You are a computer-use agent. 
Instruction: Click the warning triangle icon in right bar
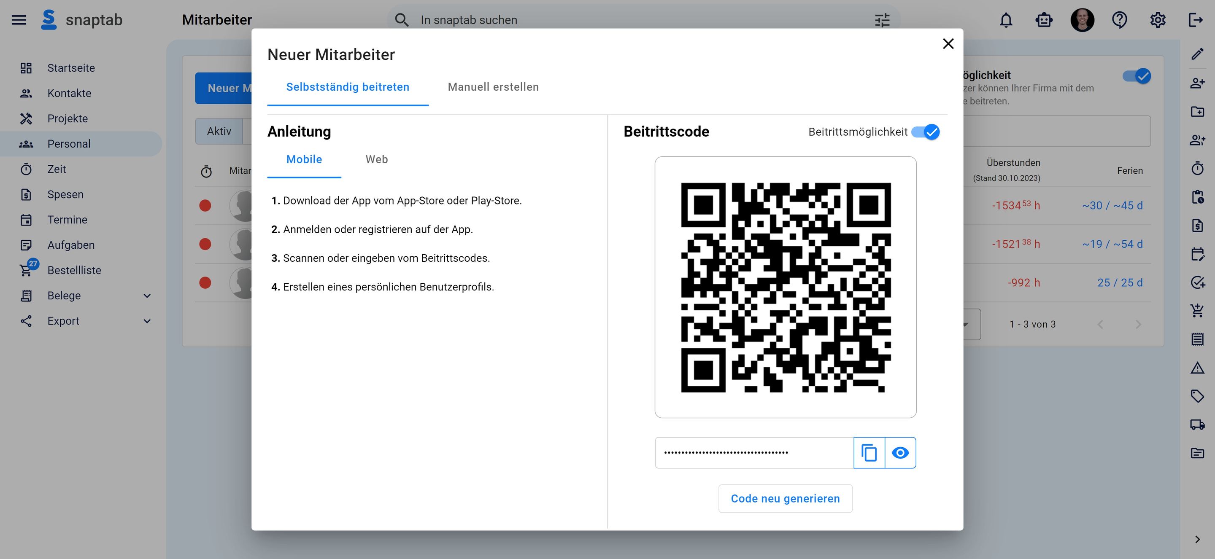coord(1197,368)
